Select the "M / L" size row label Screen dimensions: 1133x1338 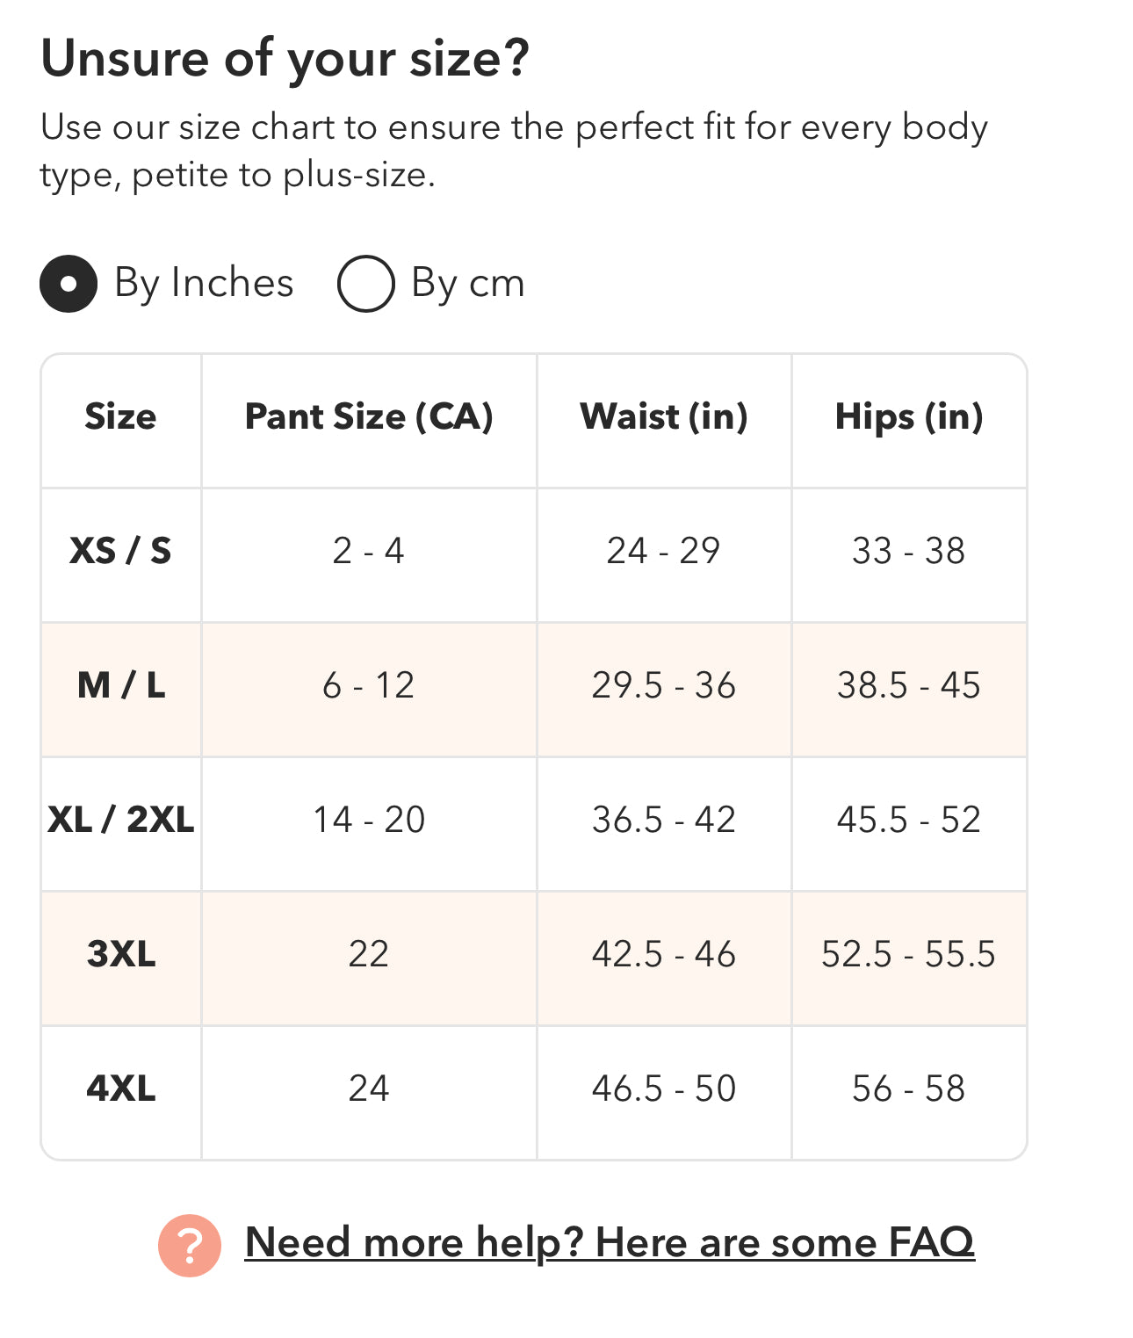click(x=120, y=685)
